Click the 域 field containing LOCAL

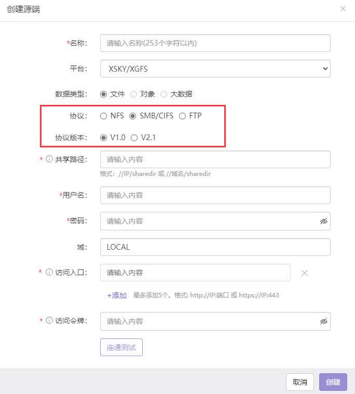pyautogui.click(x=215, y=247)
